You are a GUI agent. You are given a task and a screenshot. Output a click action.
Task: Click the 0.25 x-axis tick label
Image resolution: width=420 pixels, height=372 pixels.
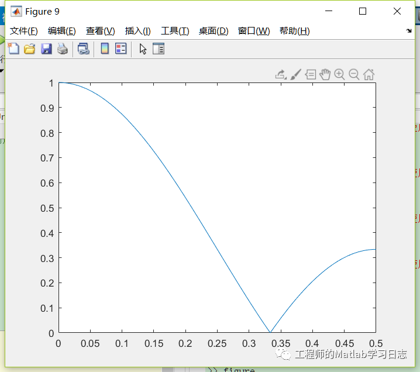[x=217, y=343]
